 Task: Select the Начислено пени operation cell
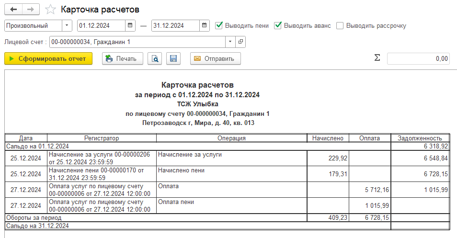click(232, 174)
